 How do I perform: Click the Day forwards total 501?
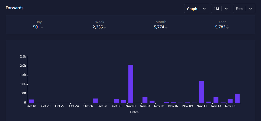[x=36, y=27]
